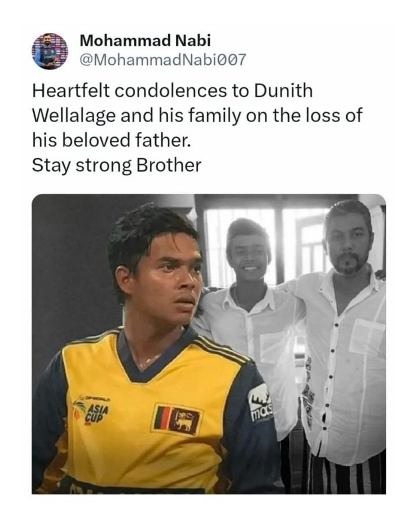Screen dimensions: 415x517
Task: Click the Sri Lanka flag crest on jersey
Action: [177, 419]
